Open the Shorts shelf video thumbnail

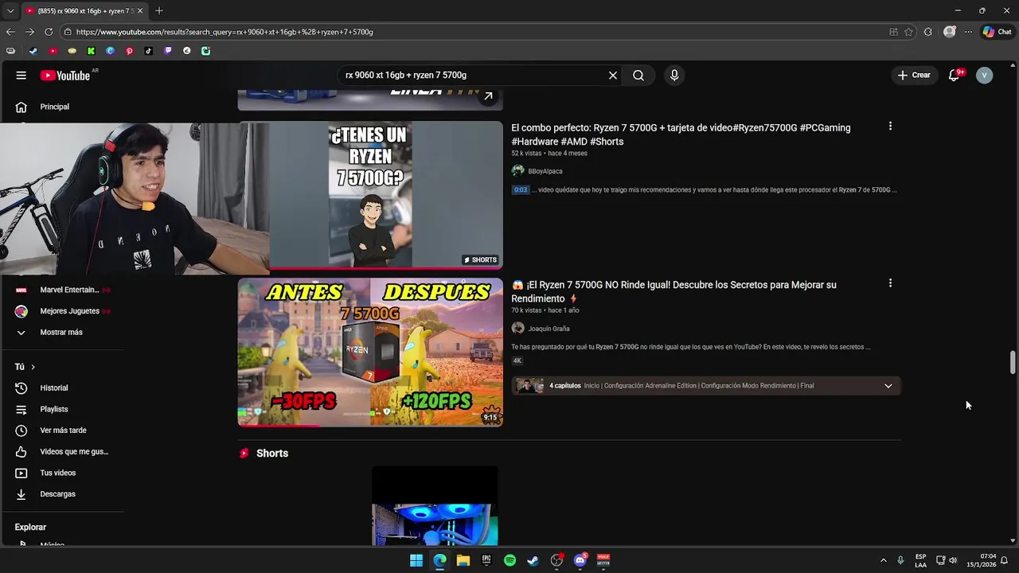click(x=435, y=506)
